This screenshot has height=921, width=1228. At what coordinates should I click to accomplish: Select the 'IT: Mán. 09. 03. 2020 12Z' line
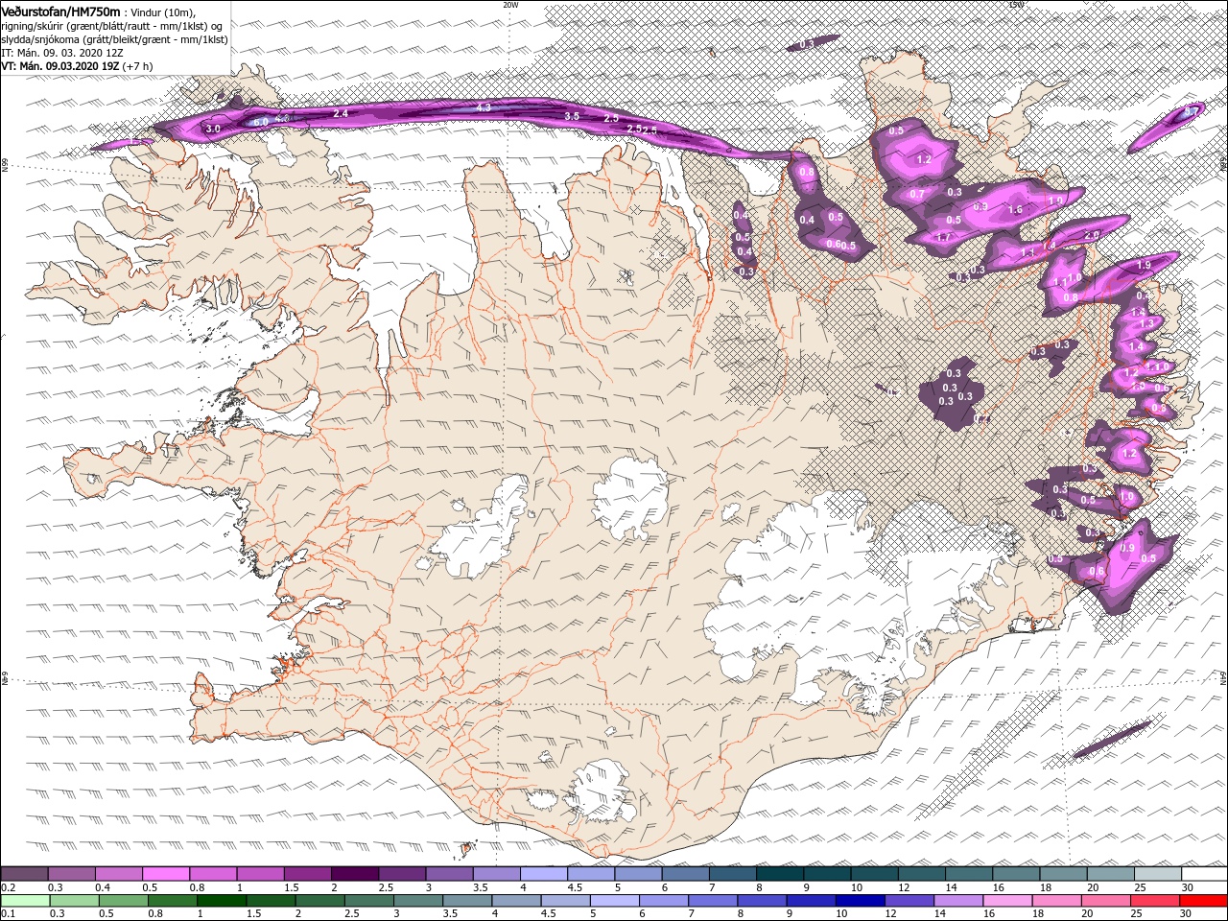62,53
